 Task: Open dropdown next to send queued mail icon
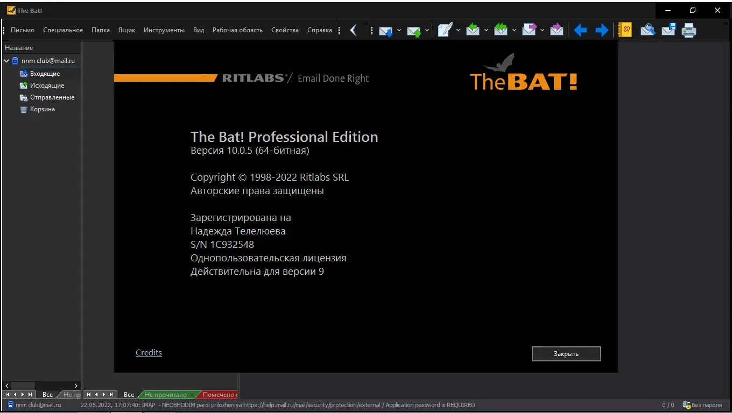(427, 31)
